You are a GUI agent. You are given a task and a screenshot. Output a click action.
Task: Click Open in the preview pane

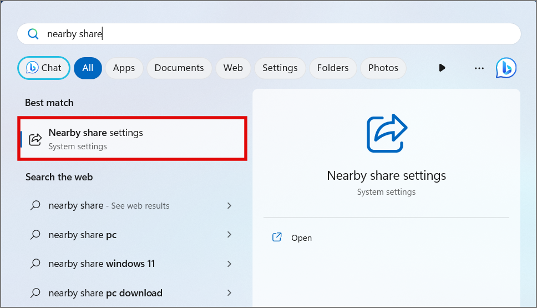tap(301, 238)
